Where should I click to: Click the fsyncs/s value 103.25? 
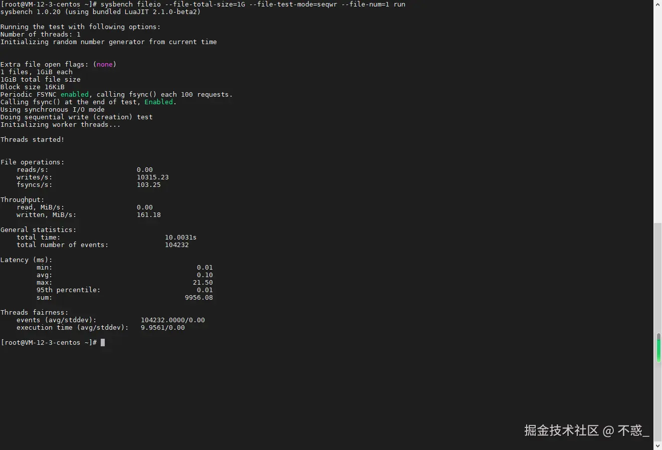(x=149, y=184)
